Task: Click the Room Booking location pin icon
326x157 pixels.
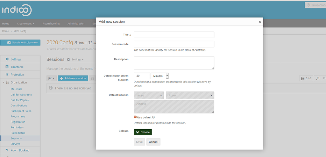Action: [x=7, y=150]
